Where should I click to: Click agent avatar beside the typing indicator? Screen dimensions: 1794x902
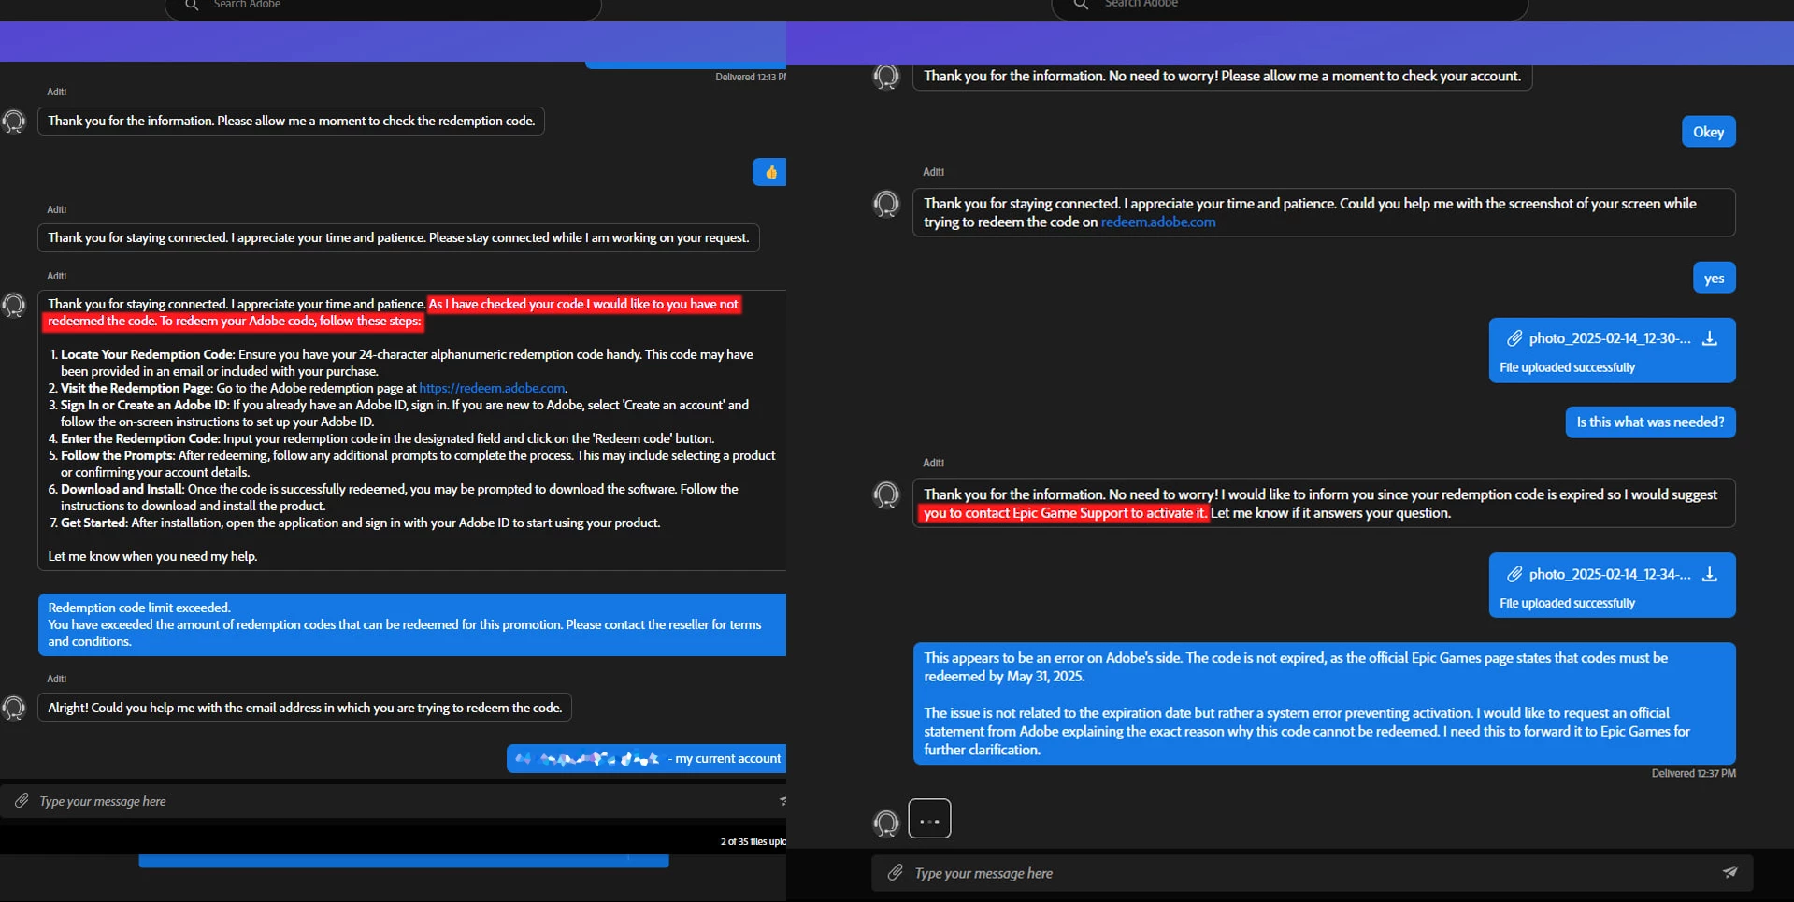[886, 823]
